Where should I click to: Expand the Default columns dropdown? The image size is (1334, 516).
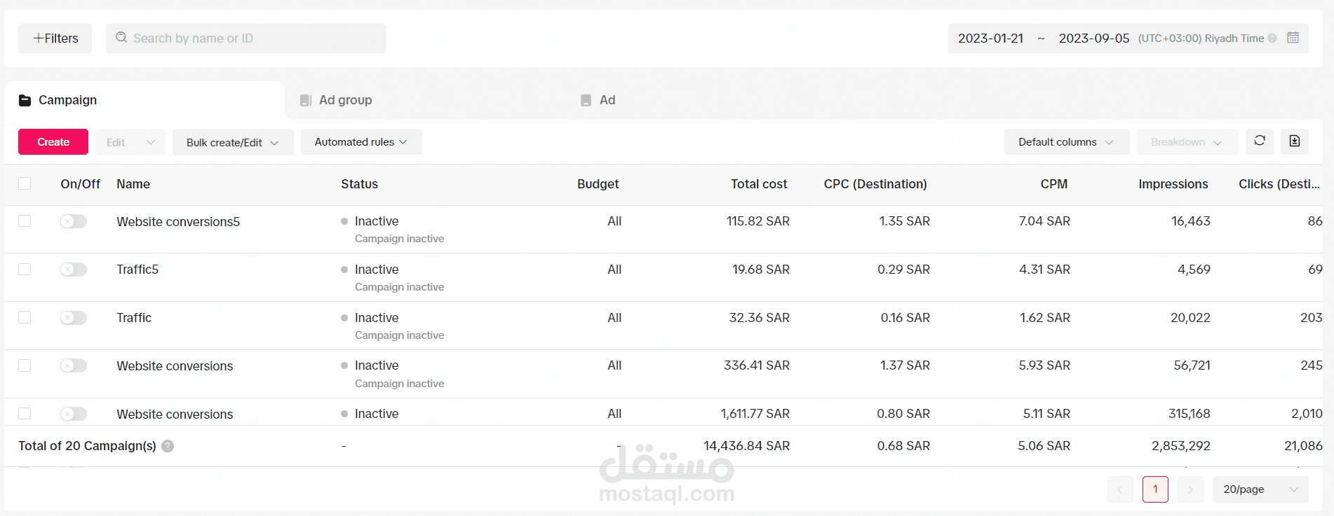(1066, 142)
